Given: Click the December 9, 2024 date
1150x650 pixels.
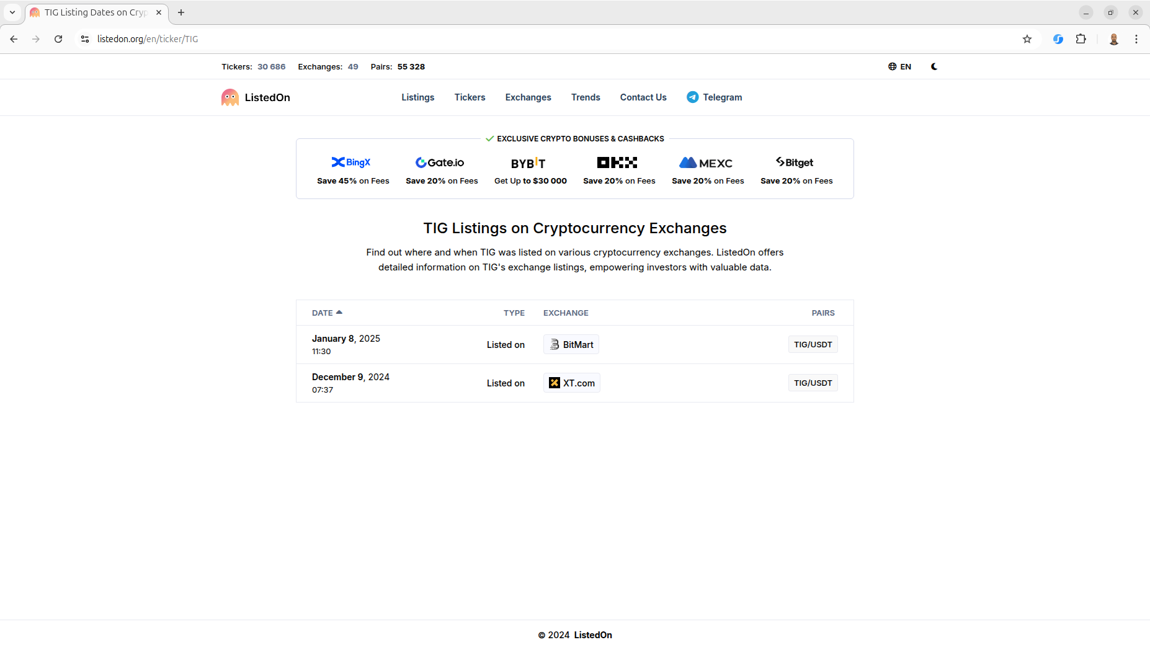Looking at the screenshot, I should [350, 377].
